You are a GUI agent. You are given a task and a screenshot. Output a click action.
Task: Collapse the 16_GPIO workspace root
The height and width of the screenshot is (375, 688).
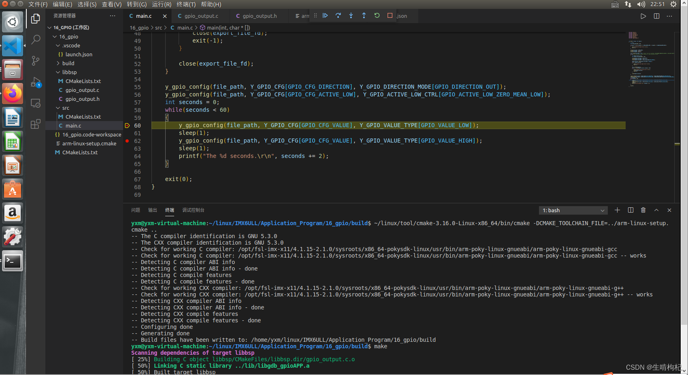click(x=50, y=28)
